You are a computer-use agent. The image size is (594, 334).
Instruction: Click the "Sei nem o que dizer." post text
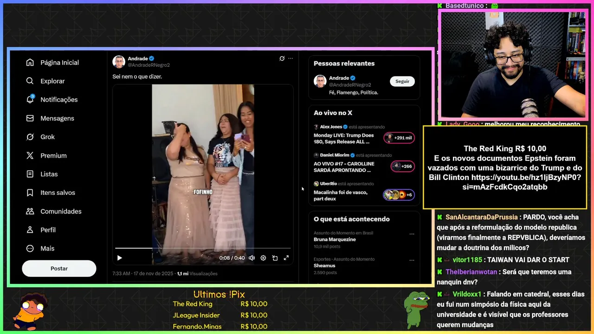137,77
